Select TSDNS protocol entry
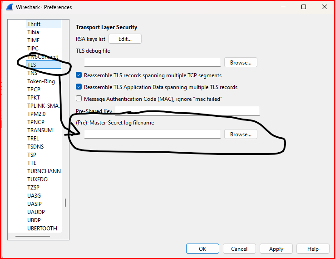Viewport: 335px width, 259px height. pyautogui.click(x=35, y=146)
